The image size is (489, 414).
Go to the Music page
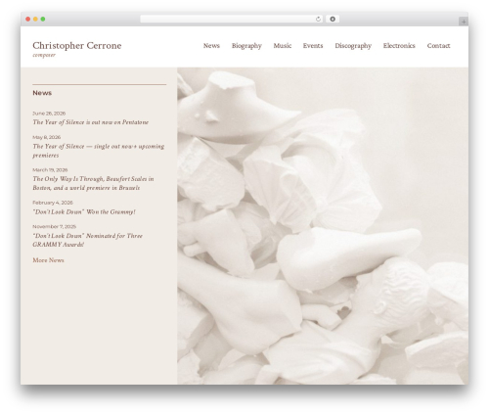[283, 46]
